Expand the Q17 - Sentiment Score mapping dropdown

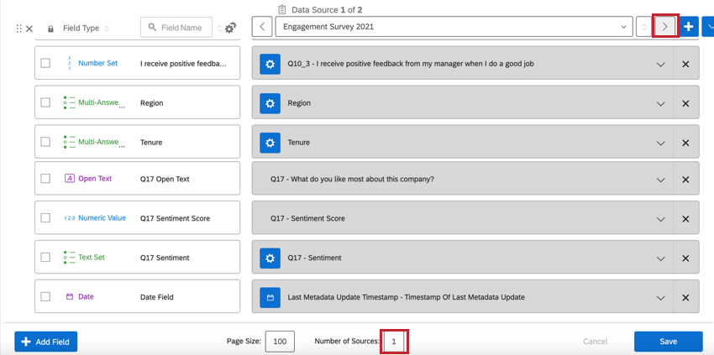tap(660, 219)
